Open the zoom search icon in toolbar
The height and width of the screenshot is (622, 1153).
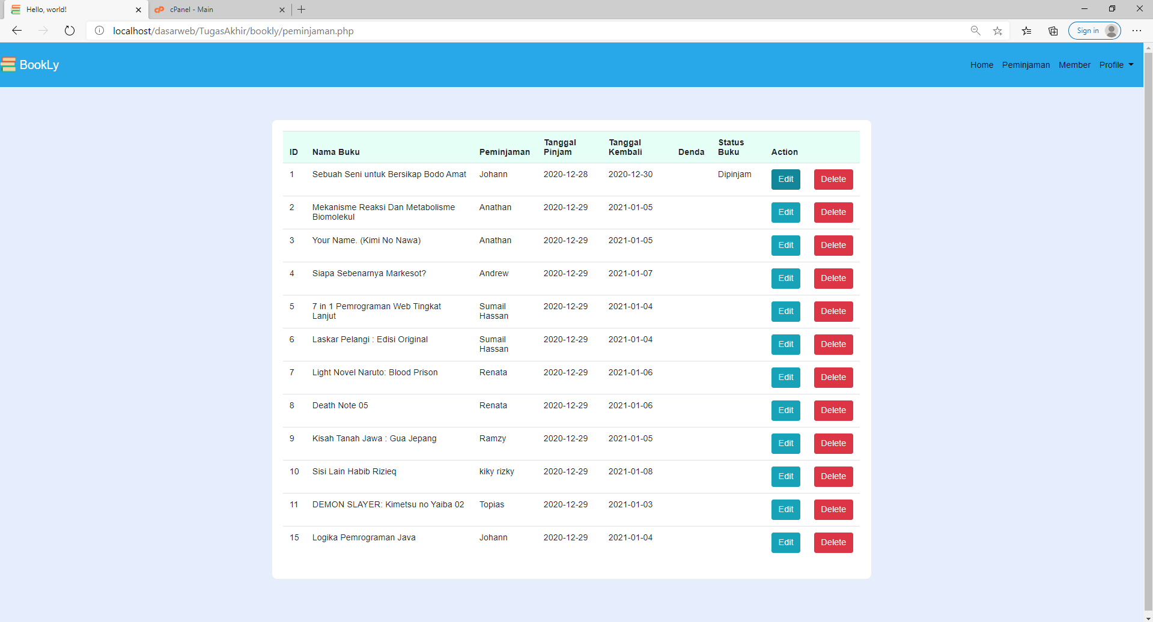coord(975,31)
